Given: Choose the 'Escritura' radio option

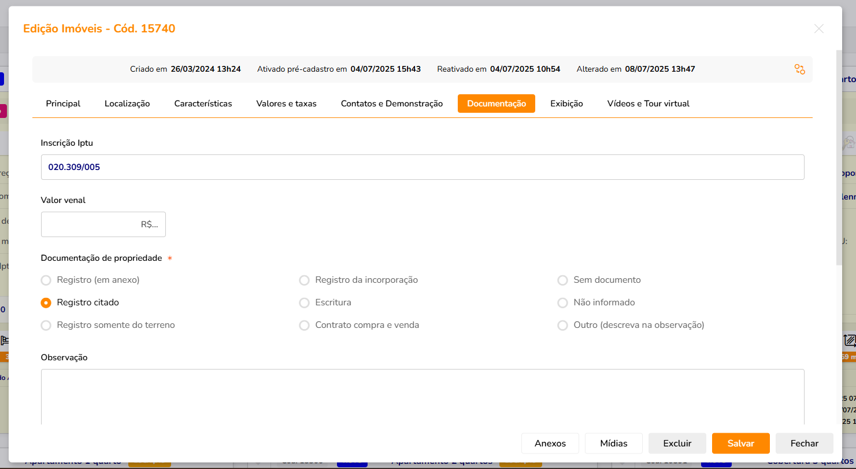Looking at the screenshot, I should [304, 303].
